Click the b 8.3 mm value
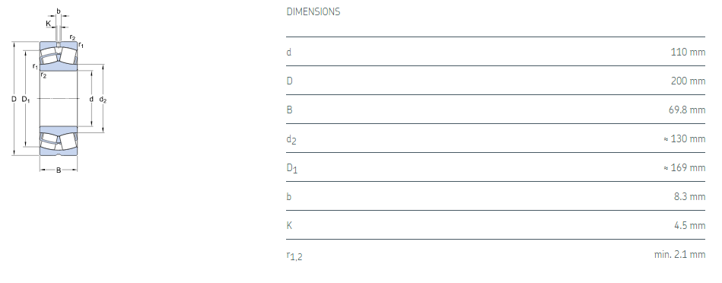This screenshot has width=722, height=283. pos(689,196)
